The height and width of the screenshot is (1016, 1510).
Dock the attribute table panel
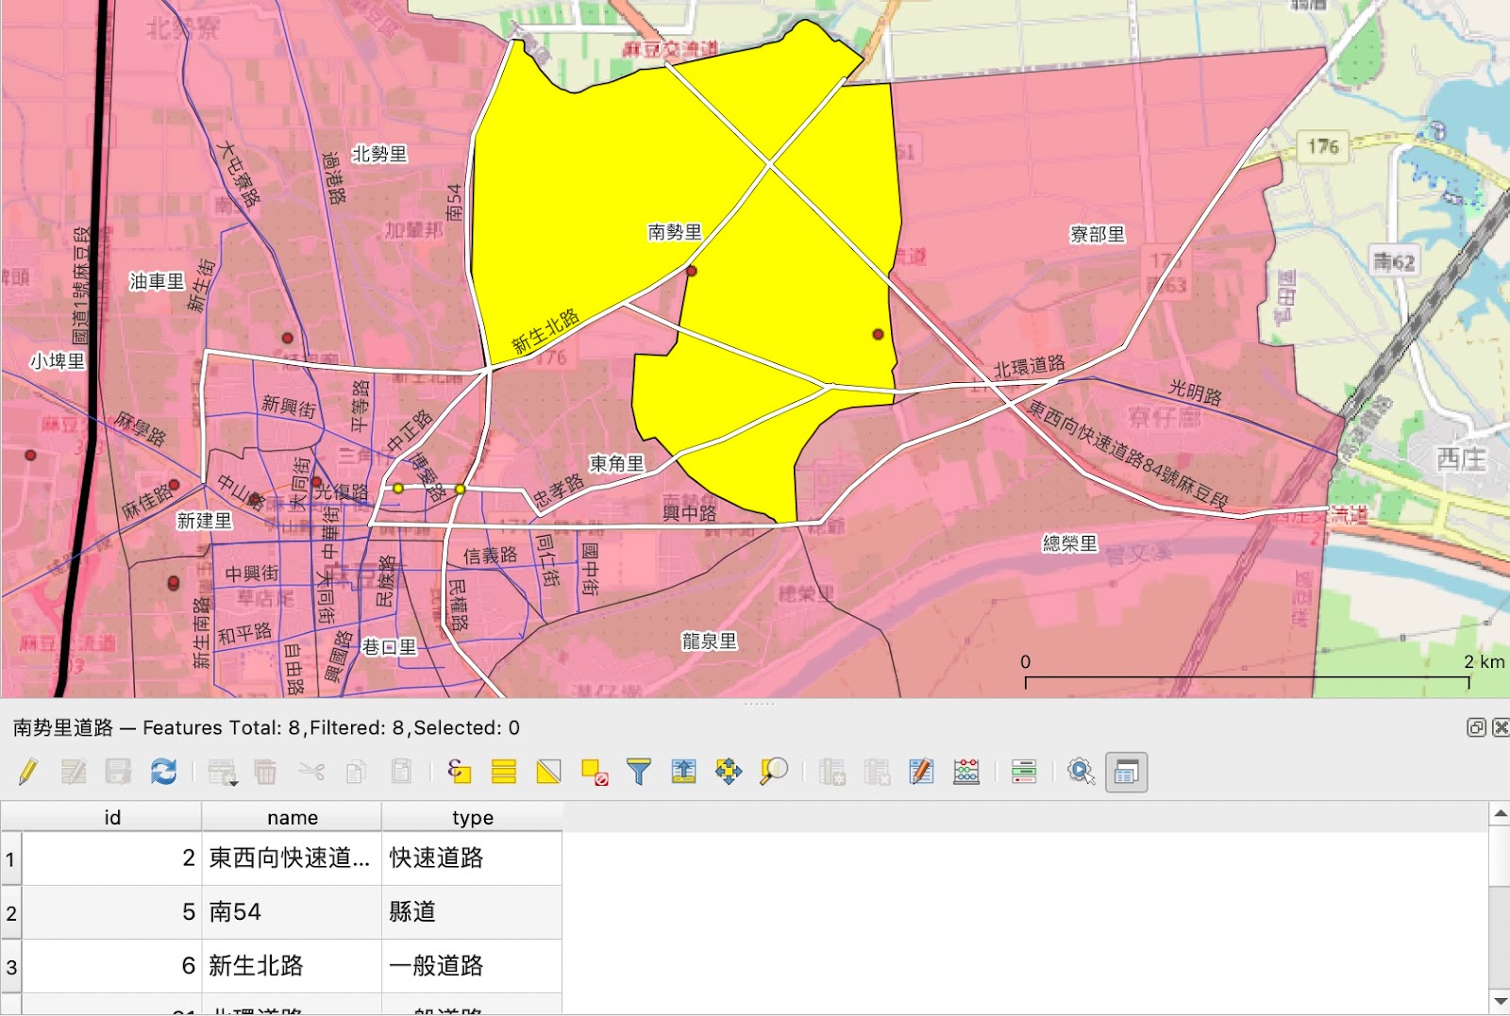(1126, 773)
